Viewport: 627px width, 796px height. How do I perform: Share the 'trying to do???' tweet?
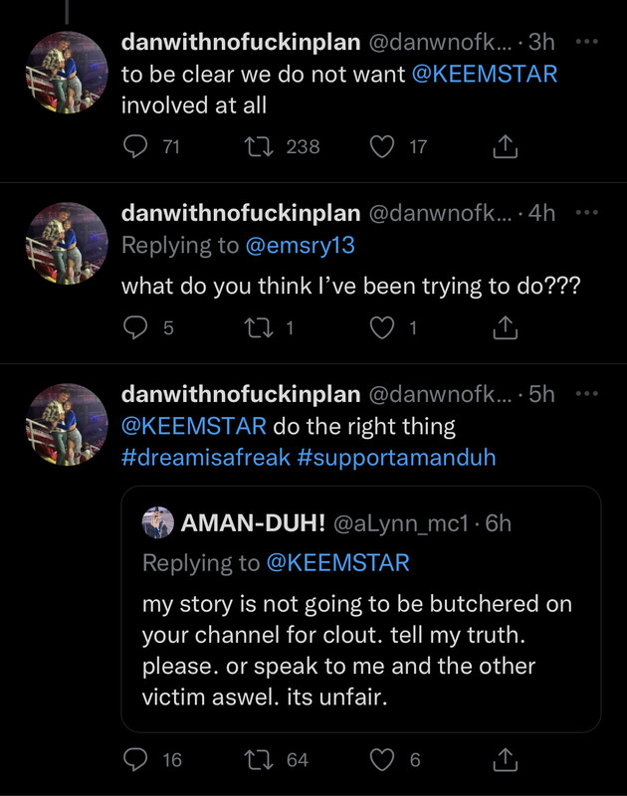point(506,327)
